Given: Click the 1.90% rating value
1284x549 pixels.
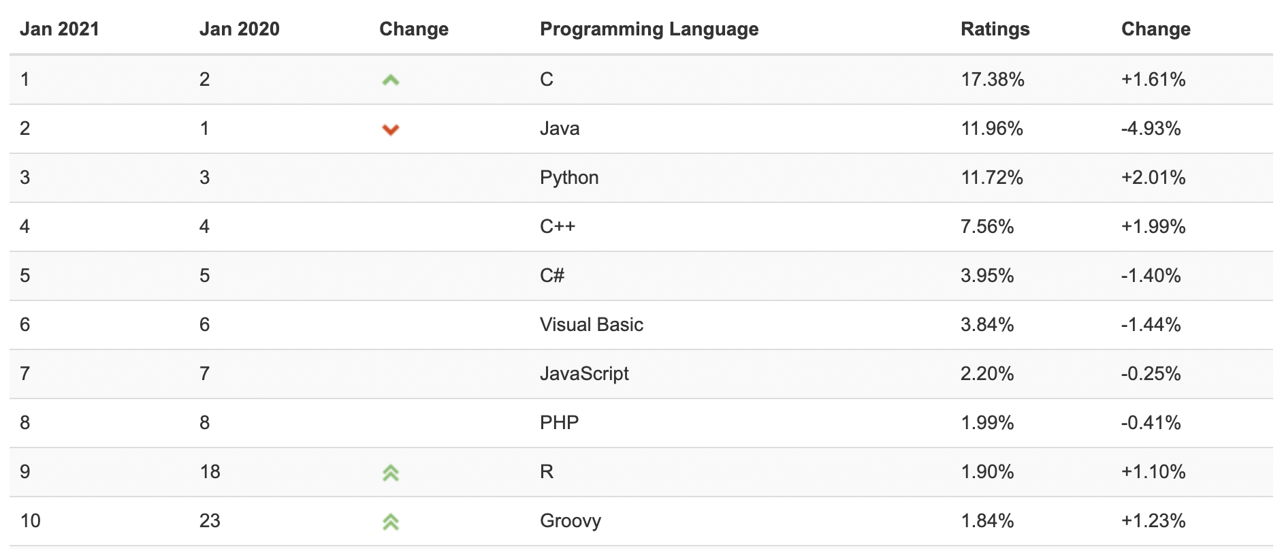Looking at the screenshot, I should (987, 471).
